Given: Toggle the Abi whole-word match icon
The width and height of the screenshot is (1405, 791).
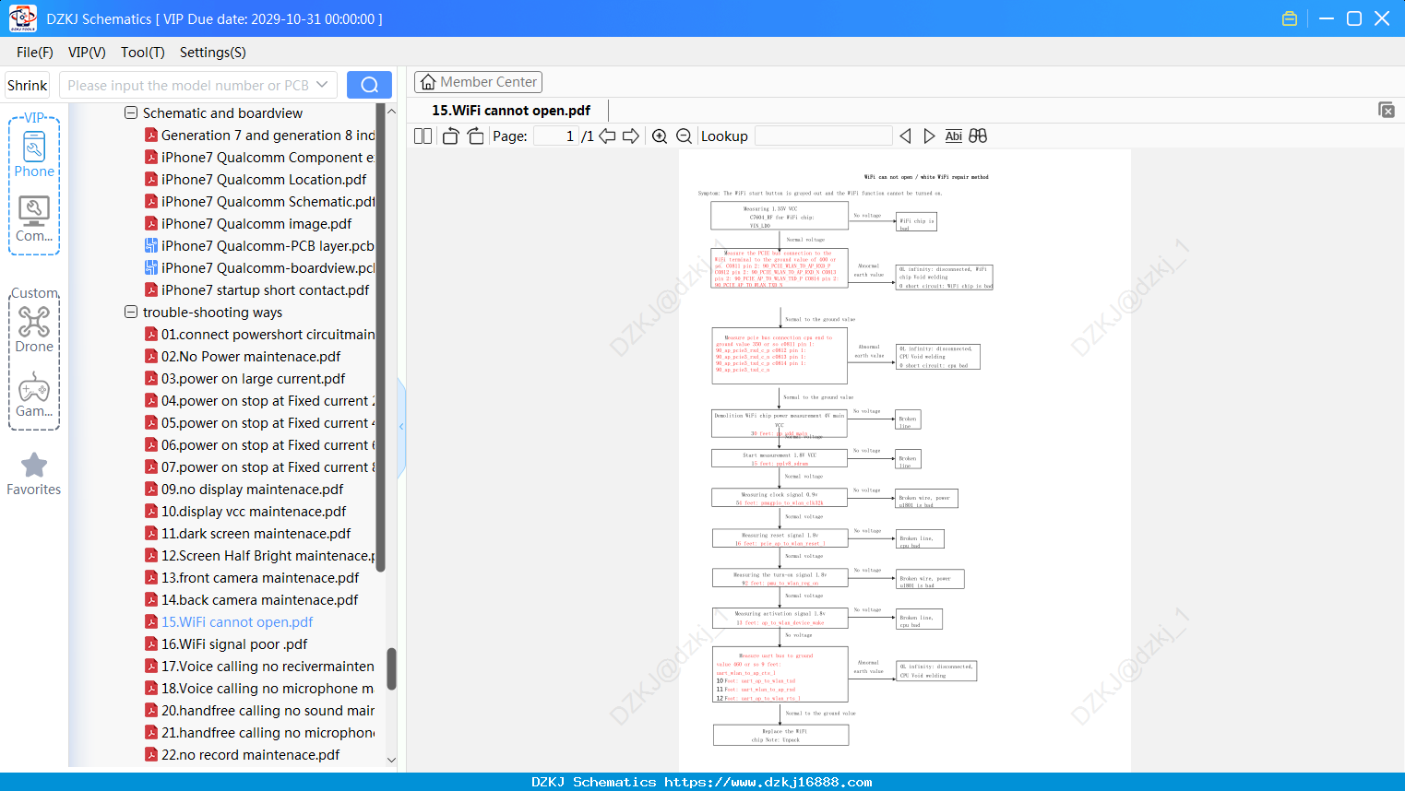Looking at the screenshot, I should 954,136.
